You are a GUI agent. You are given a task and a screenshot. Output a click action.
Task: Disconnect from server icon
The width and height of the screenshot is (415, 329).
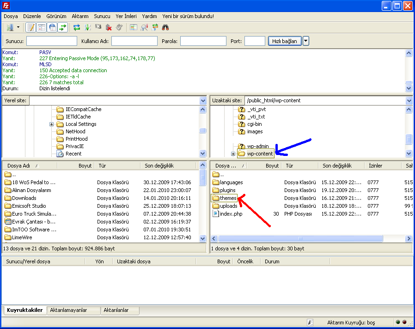109,27
